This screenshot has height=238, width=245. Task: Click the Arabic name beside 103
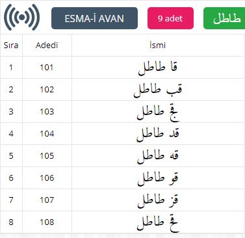point(158,112)
